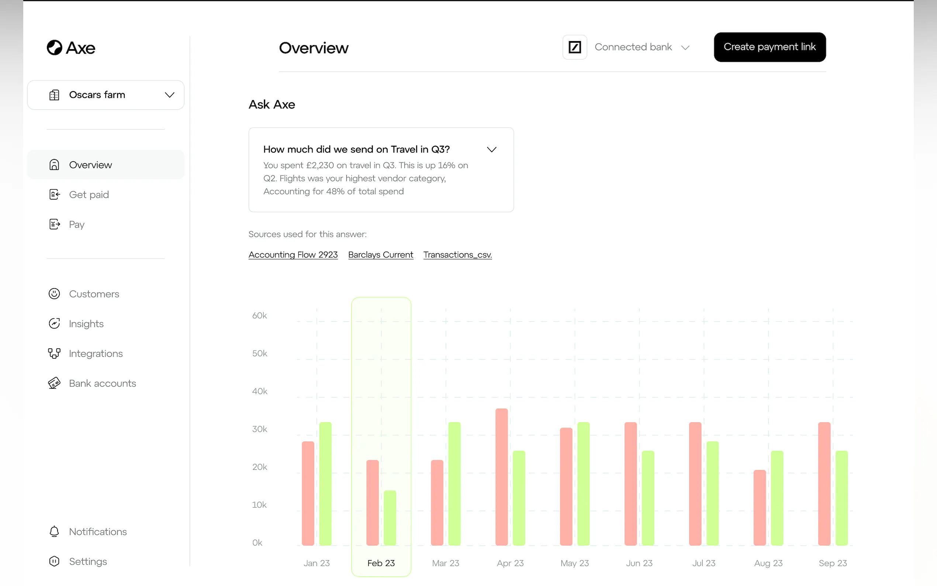This screenshot has height=586, width=937.
Task: Open the Oscars farm company dropdown
Action: click(106, 95)
